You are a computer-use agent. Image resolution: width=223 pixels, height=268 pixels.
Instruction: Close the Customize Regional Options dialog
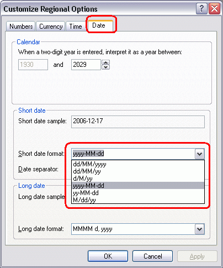[214, 9]
